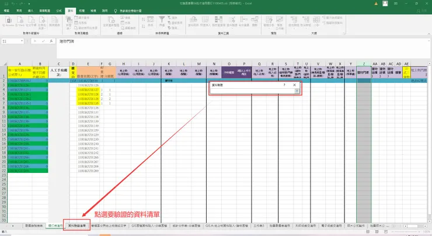
Task: Open the Outline group dialog launcher
Action: [x=344, y=33]
